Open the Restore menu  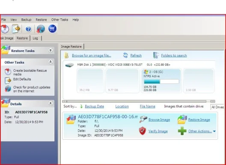(41, 20)
